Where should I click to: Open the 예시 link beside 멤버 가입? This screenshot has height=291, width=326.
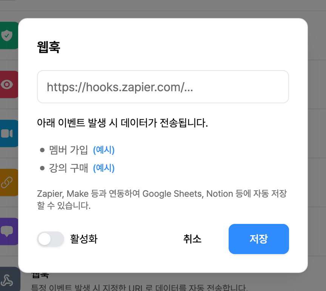coord(104,150)
